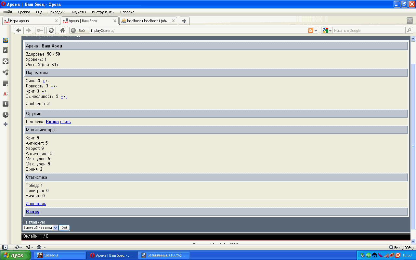
Task: Open the Windows 'пуск' Start button
Action: point(16,255)
